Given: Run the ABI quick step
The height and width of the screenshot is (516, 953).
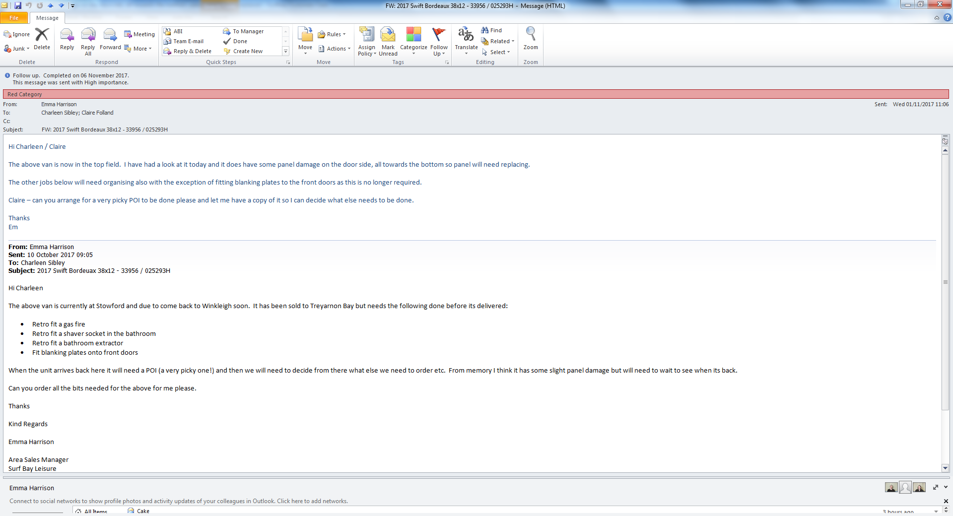Looking at the screenshot, I should [x=173, y=31].
